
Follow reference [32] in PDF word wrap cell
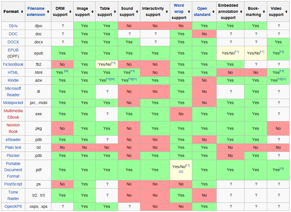click(x=181, y=172)
